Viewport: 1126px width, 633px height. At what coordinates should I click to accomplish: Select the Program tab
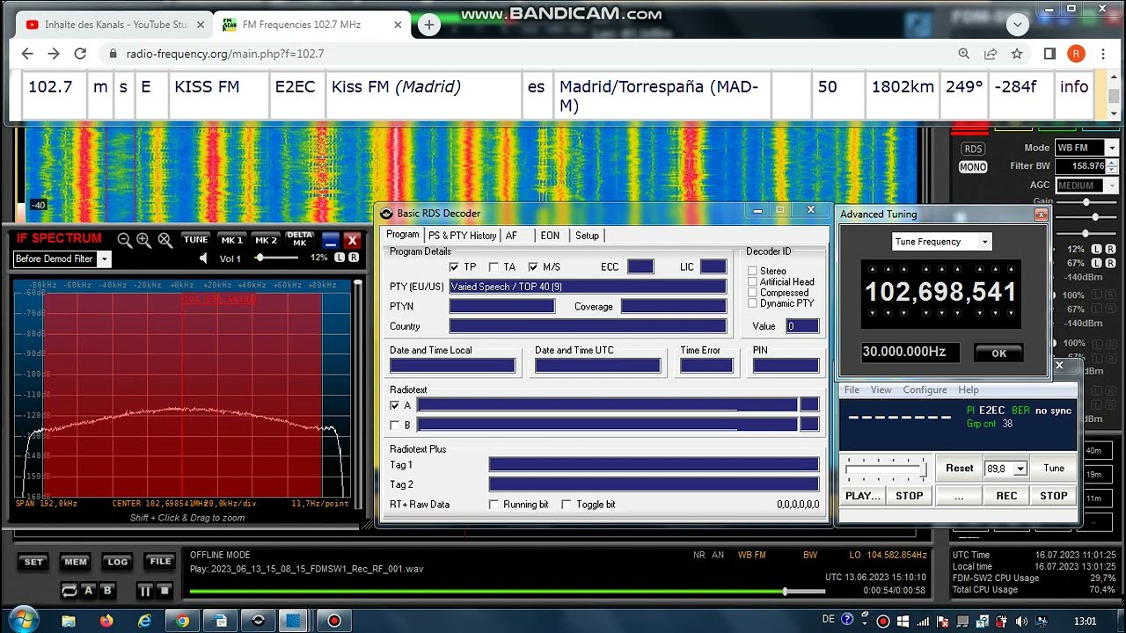[403, 235]
